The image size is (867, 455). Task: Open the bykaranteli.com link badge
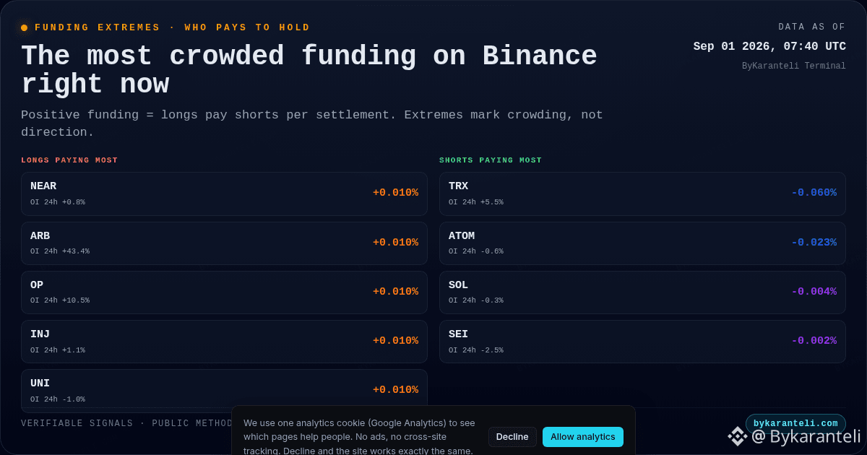[x=795, y=423]
